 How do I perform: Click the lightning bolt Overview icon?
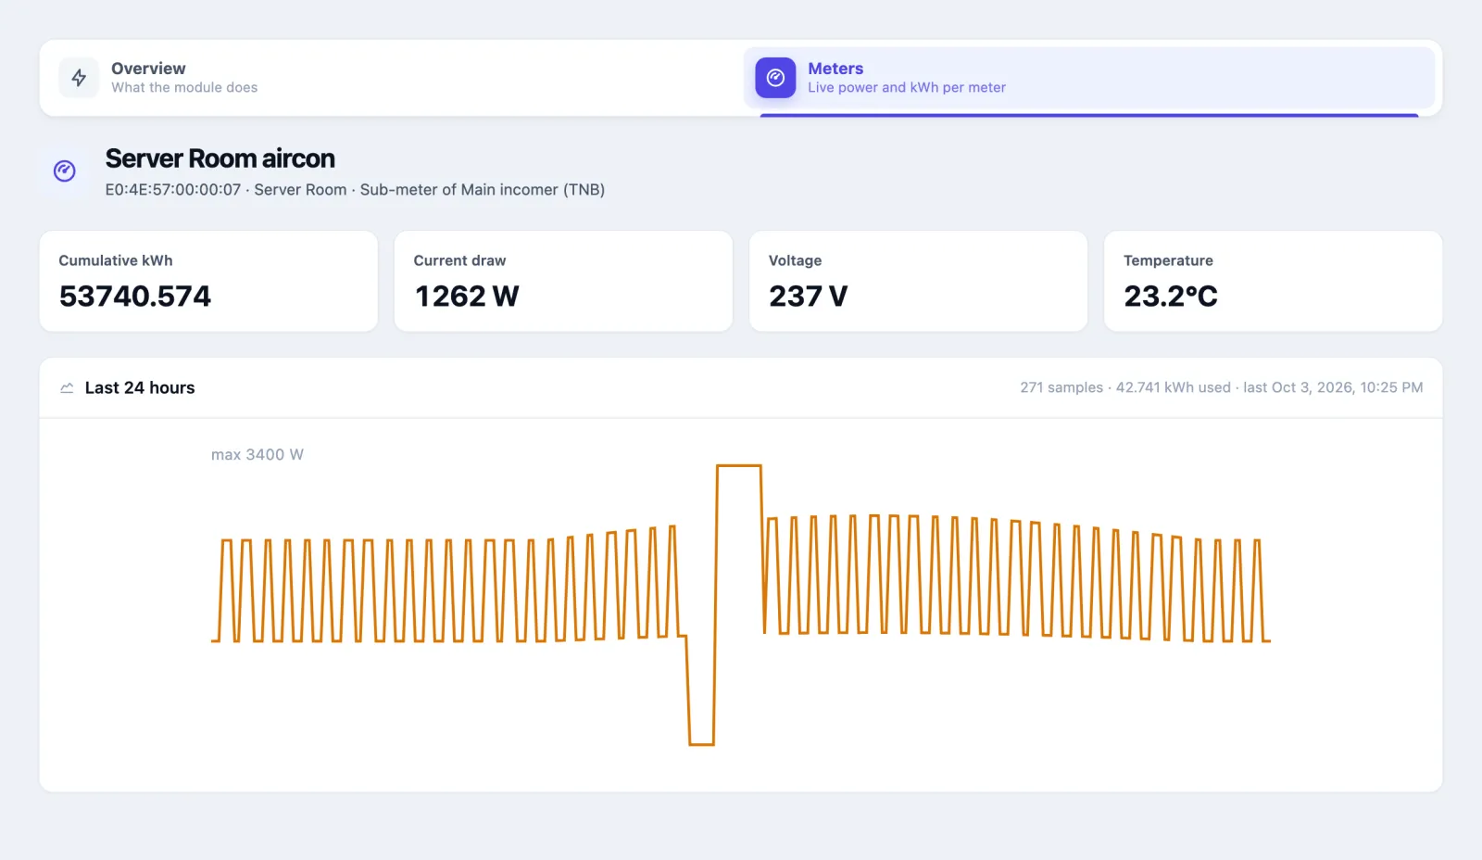pyautogui.click(x=79, y=78)
